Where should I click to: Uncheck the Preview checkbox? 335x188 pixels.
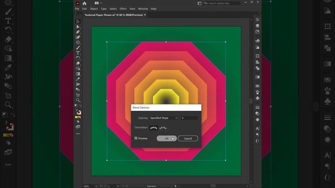click(x=136, y=138)
